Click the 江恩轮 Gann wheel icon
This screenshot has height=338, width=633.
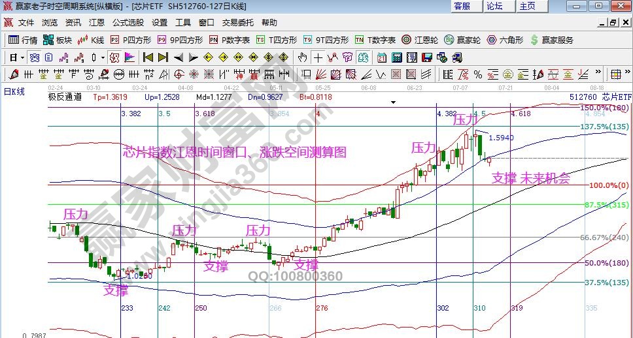pyautogui.click(x=420, y=40)
